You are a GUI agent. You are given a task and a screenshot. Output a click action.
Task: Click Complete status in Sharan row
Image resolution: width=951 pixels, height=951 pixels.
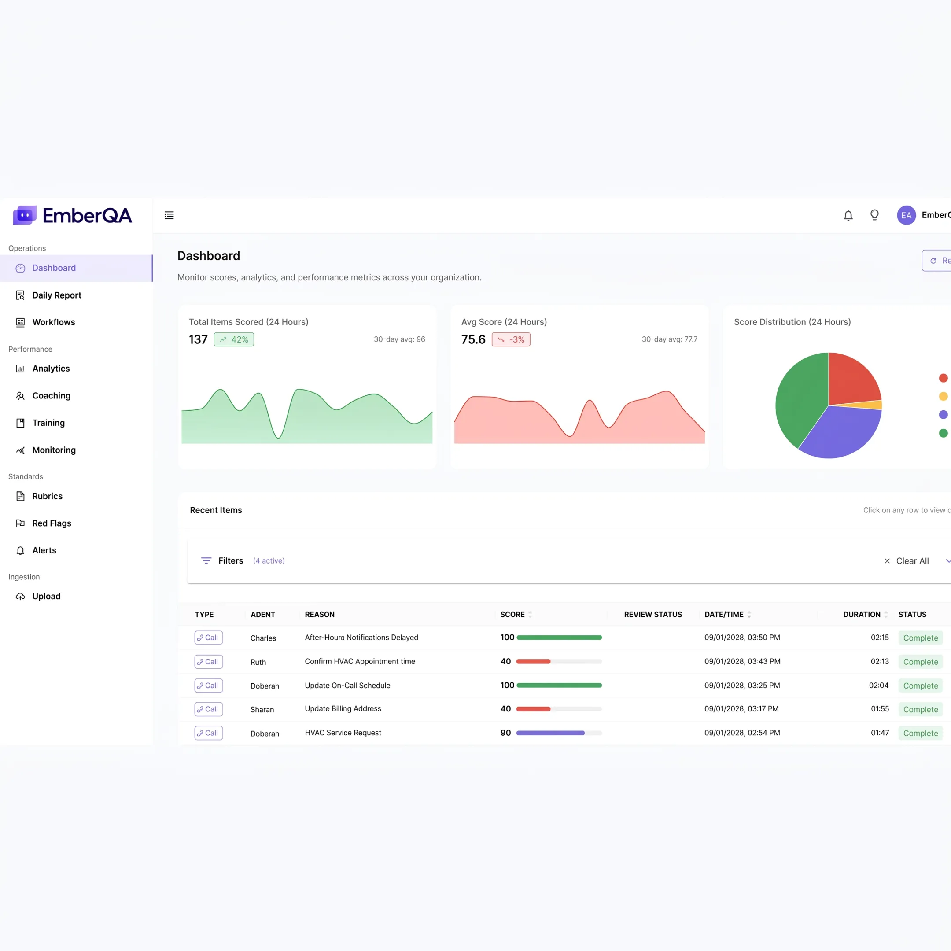click(x=920, y=709)
